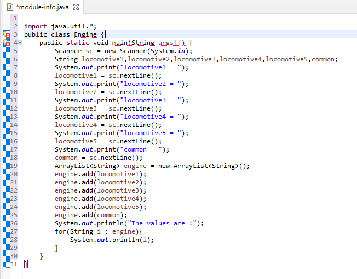Click the highlighted closing brace on line 31

tap(26, 264)
